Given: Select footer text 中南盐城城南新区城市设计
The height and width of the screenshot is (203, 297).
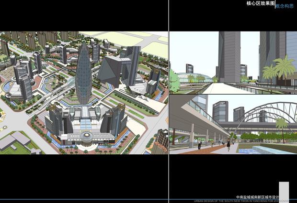Looking at the screenshot, I should 257,197.
